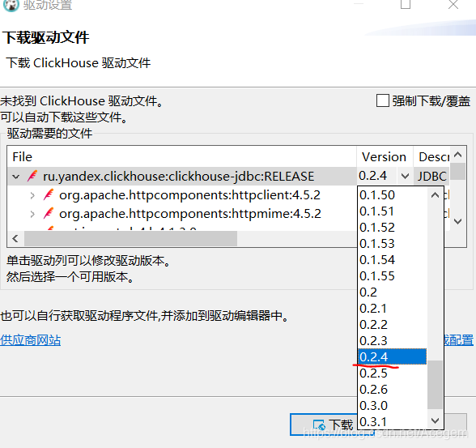Enable the 强制下载/覆盖 checkbox

click(382, 100)
